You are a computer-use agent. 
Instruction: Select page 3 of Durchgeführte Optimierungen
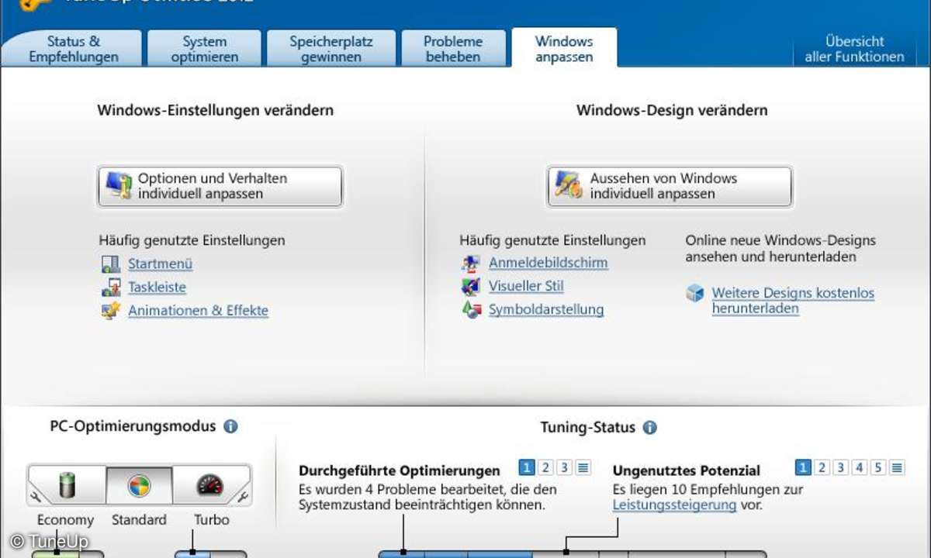pos(564,467)
